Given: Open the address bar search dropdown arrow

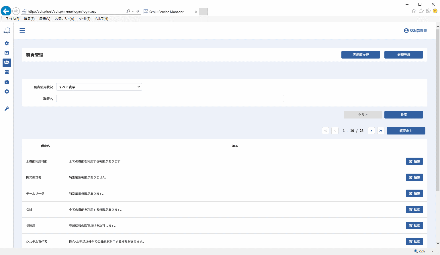Looking at the screenshot, I should coord(133,11).
